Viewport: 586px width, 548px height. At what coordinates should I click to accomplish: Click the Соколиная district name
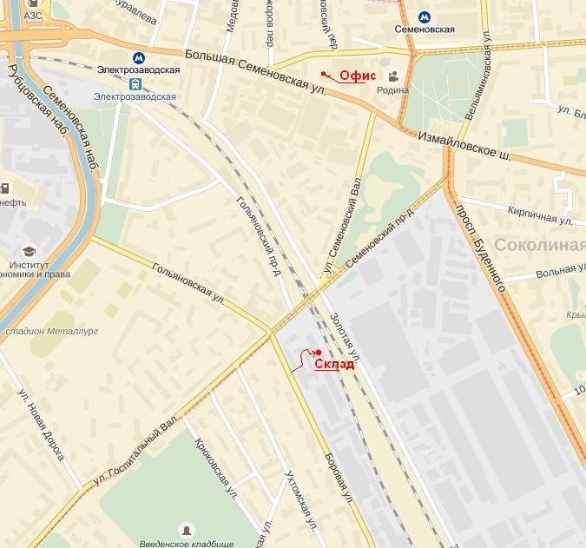tap(540, 245)
